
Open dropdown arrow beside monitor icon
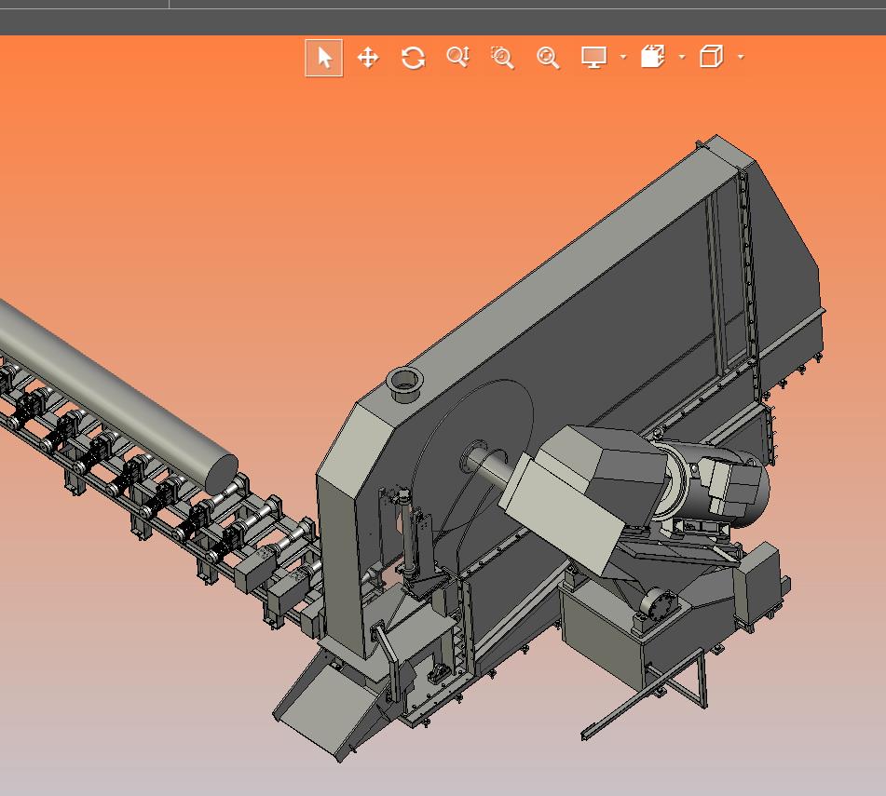(x=623, y=57)
